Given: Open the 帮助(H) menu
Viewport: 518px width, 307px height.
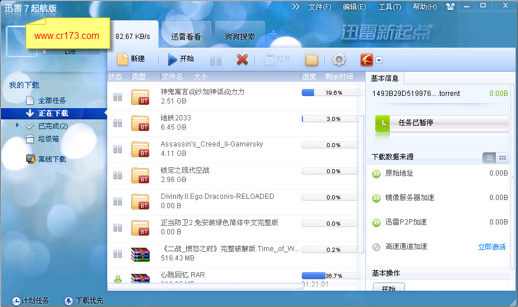Looking at the screenshot, I should coord(425,6).
